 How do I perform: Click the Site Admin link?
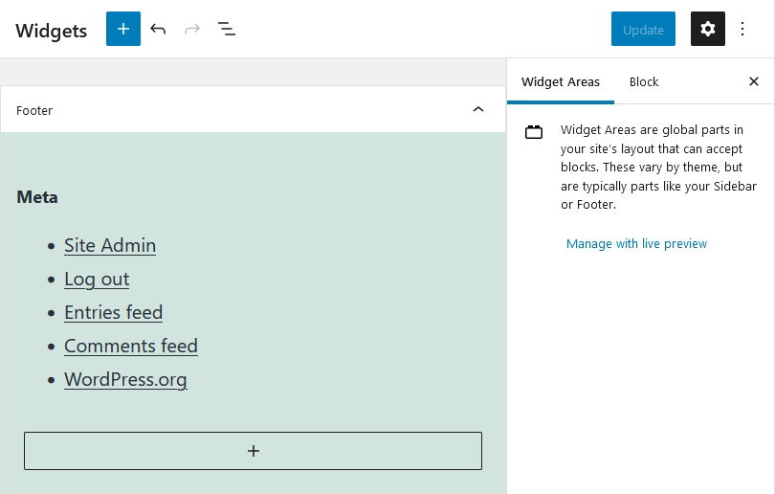[110, 245]
